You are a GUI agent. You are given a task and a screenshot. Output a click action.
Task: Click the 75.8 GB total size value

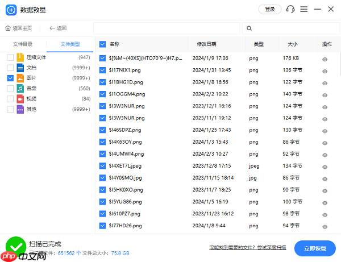pyautogui.click(x=120, y=253)
